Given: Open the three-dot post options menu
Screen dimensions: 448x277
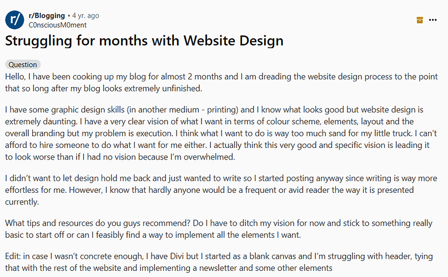Looking at the screenshot, I should point(433,20).
